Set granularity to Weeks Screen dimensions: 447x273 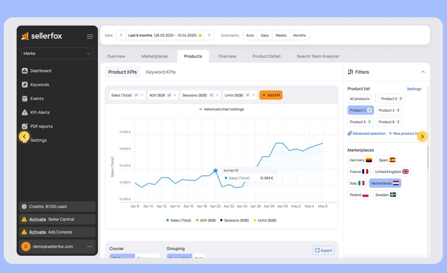(281, 35)
